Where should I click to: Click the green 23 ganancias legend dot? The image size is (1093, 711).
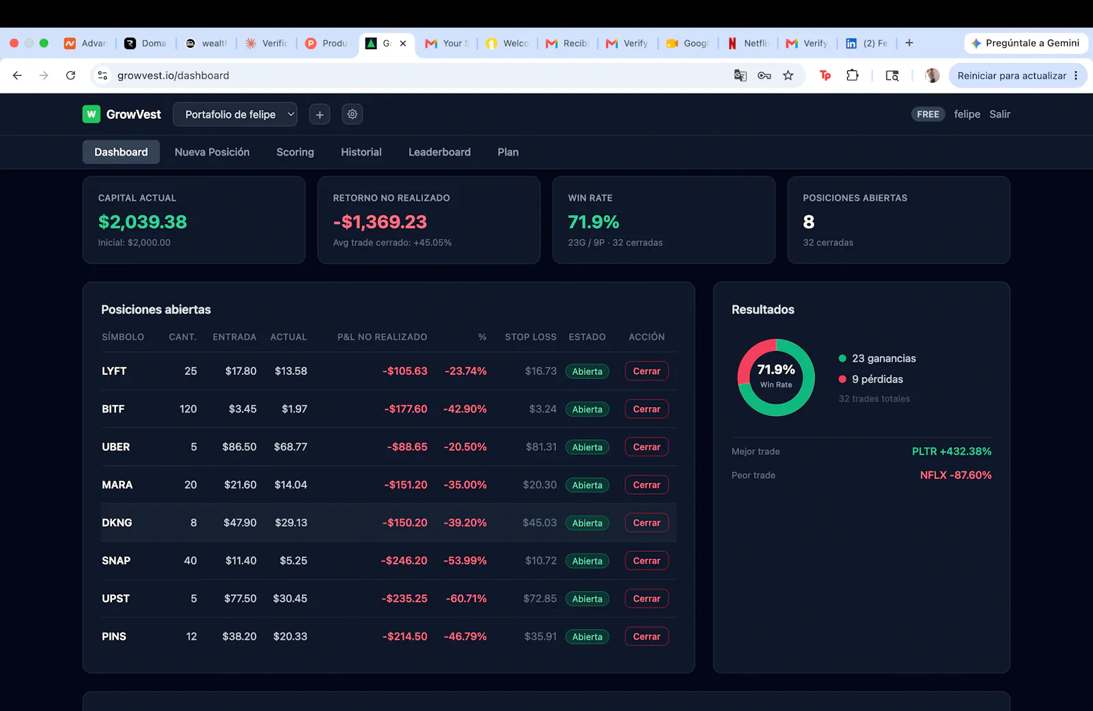(x=842, y=358)
